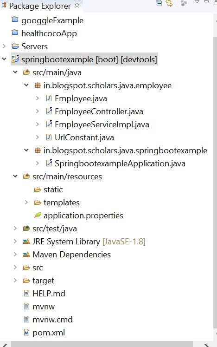The height and width of the screenshot is (347, 217).
Task: Select the healthcocoApp project name
Action: (49, 33)
